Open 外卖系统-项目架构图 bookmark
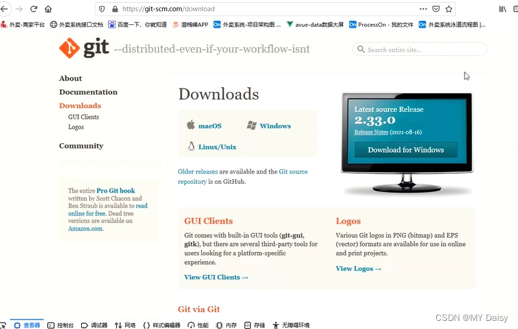 tap(247, 24)
